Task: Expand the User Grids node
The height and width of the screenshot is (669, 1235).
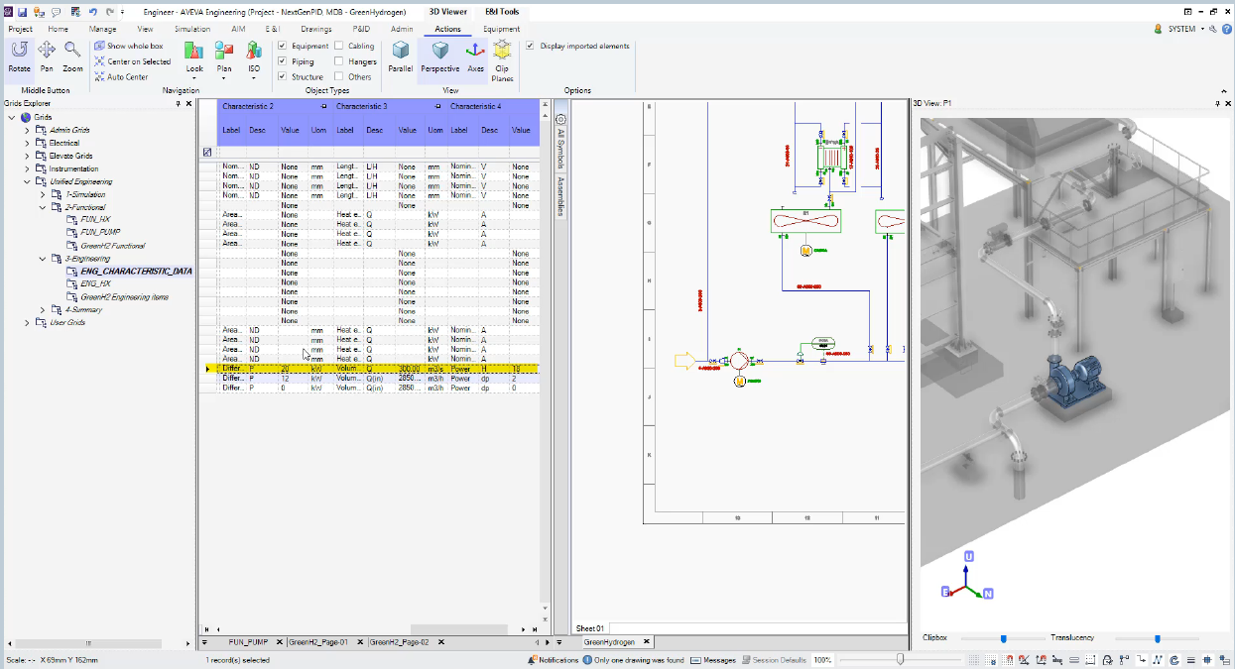Action: tap(28, 322)
